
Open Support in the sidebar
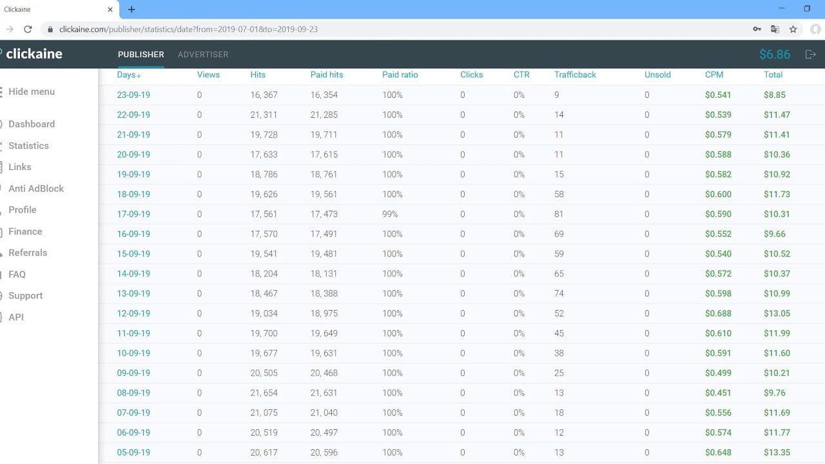[25, 296]
